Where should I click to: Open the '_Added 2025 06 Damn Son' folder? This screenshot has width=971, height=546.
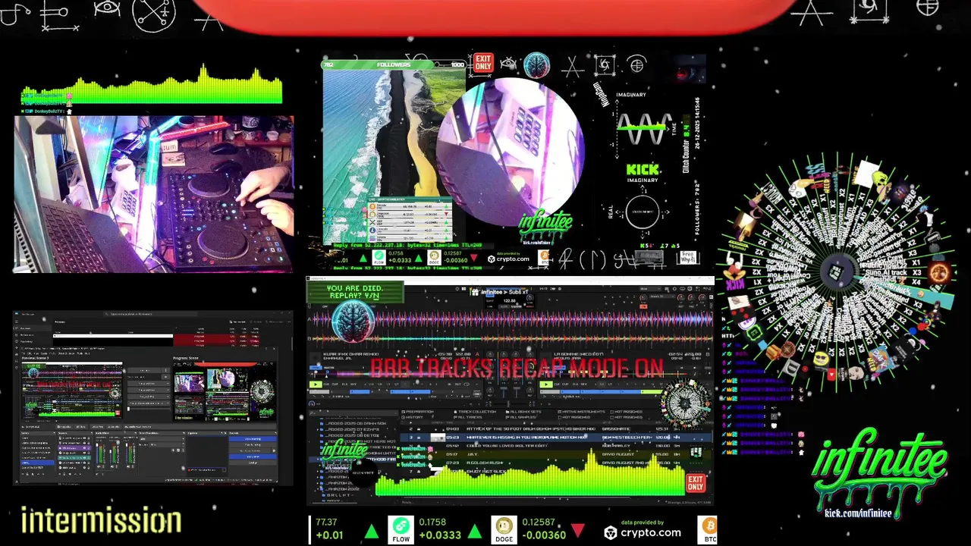[x=355, y=423]
